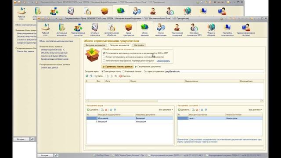Viewport: 281px width, 158px height.
Task: Open the Обмен данными section
Action: [144, 30]
